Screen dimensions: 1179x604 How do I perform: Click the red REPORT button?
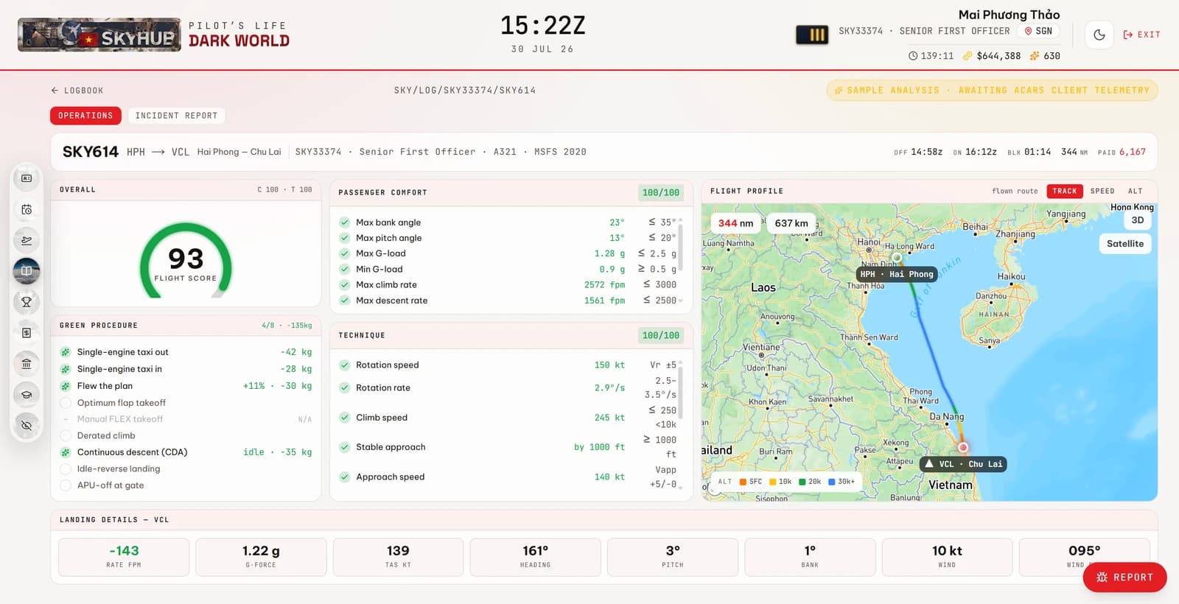coord(1124,577)
